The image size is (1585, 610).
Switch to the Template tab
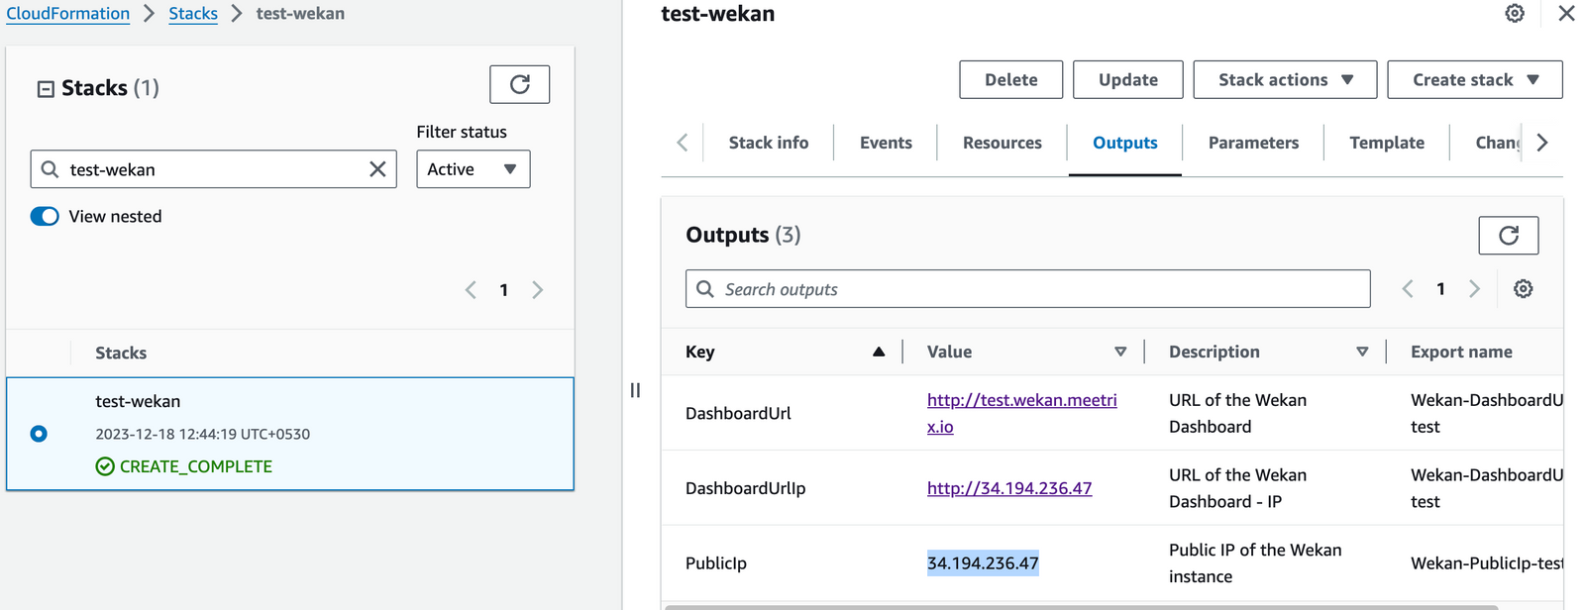click(1387, 143)
